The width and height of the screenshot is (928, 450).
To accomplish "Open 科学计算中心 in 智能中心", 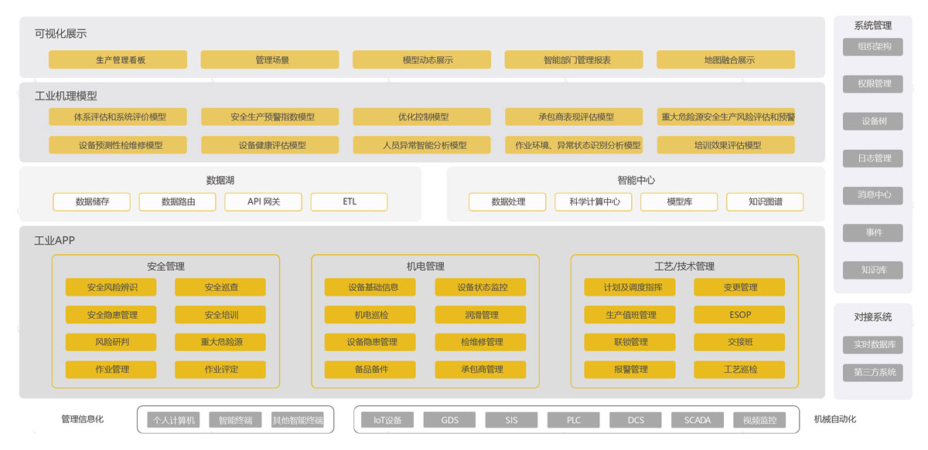I will tap(593, 202).
